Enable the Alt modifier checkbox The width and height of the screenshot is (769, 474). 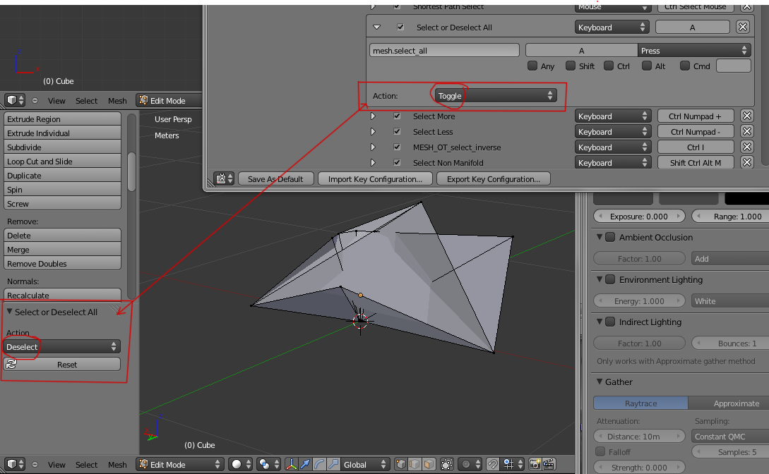click(647, 66)
